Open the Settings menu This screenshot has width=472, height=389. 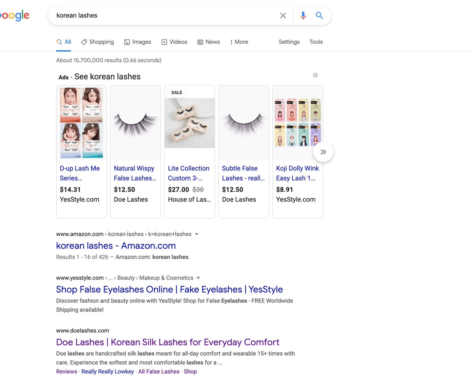click(x=289, y=42)
